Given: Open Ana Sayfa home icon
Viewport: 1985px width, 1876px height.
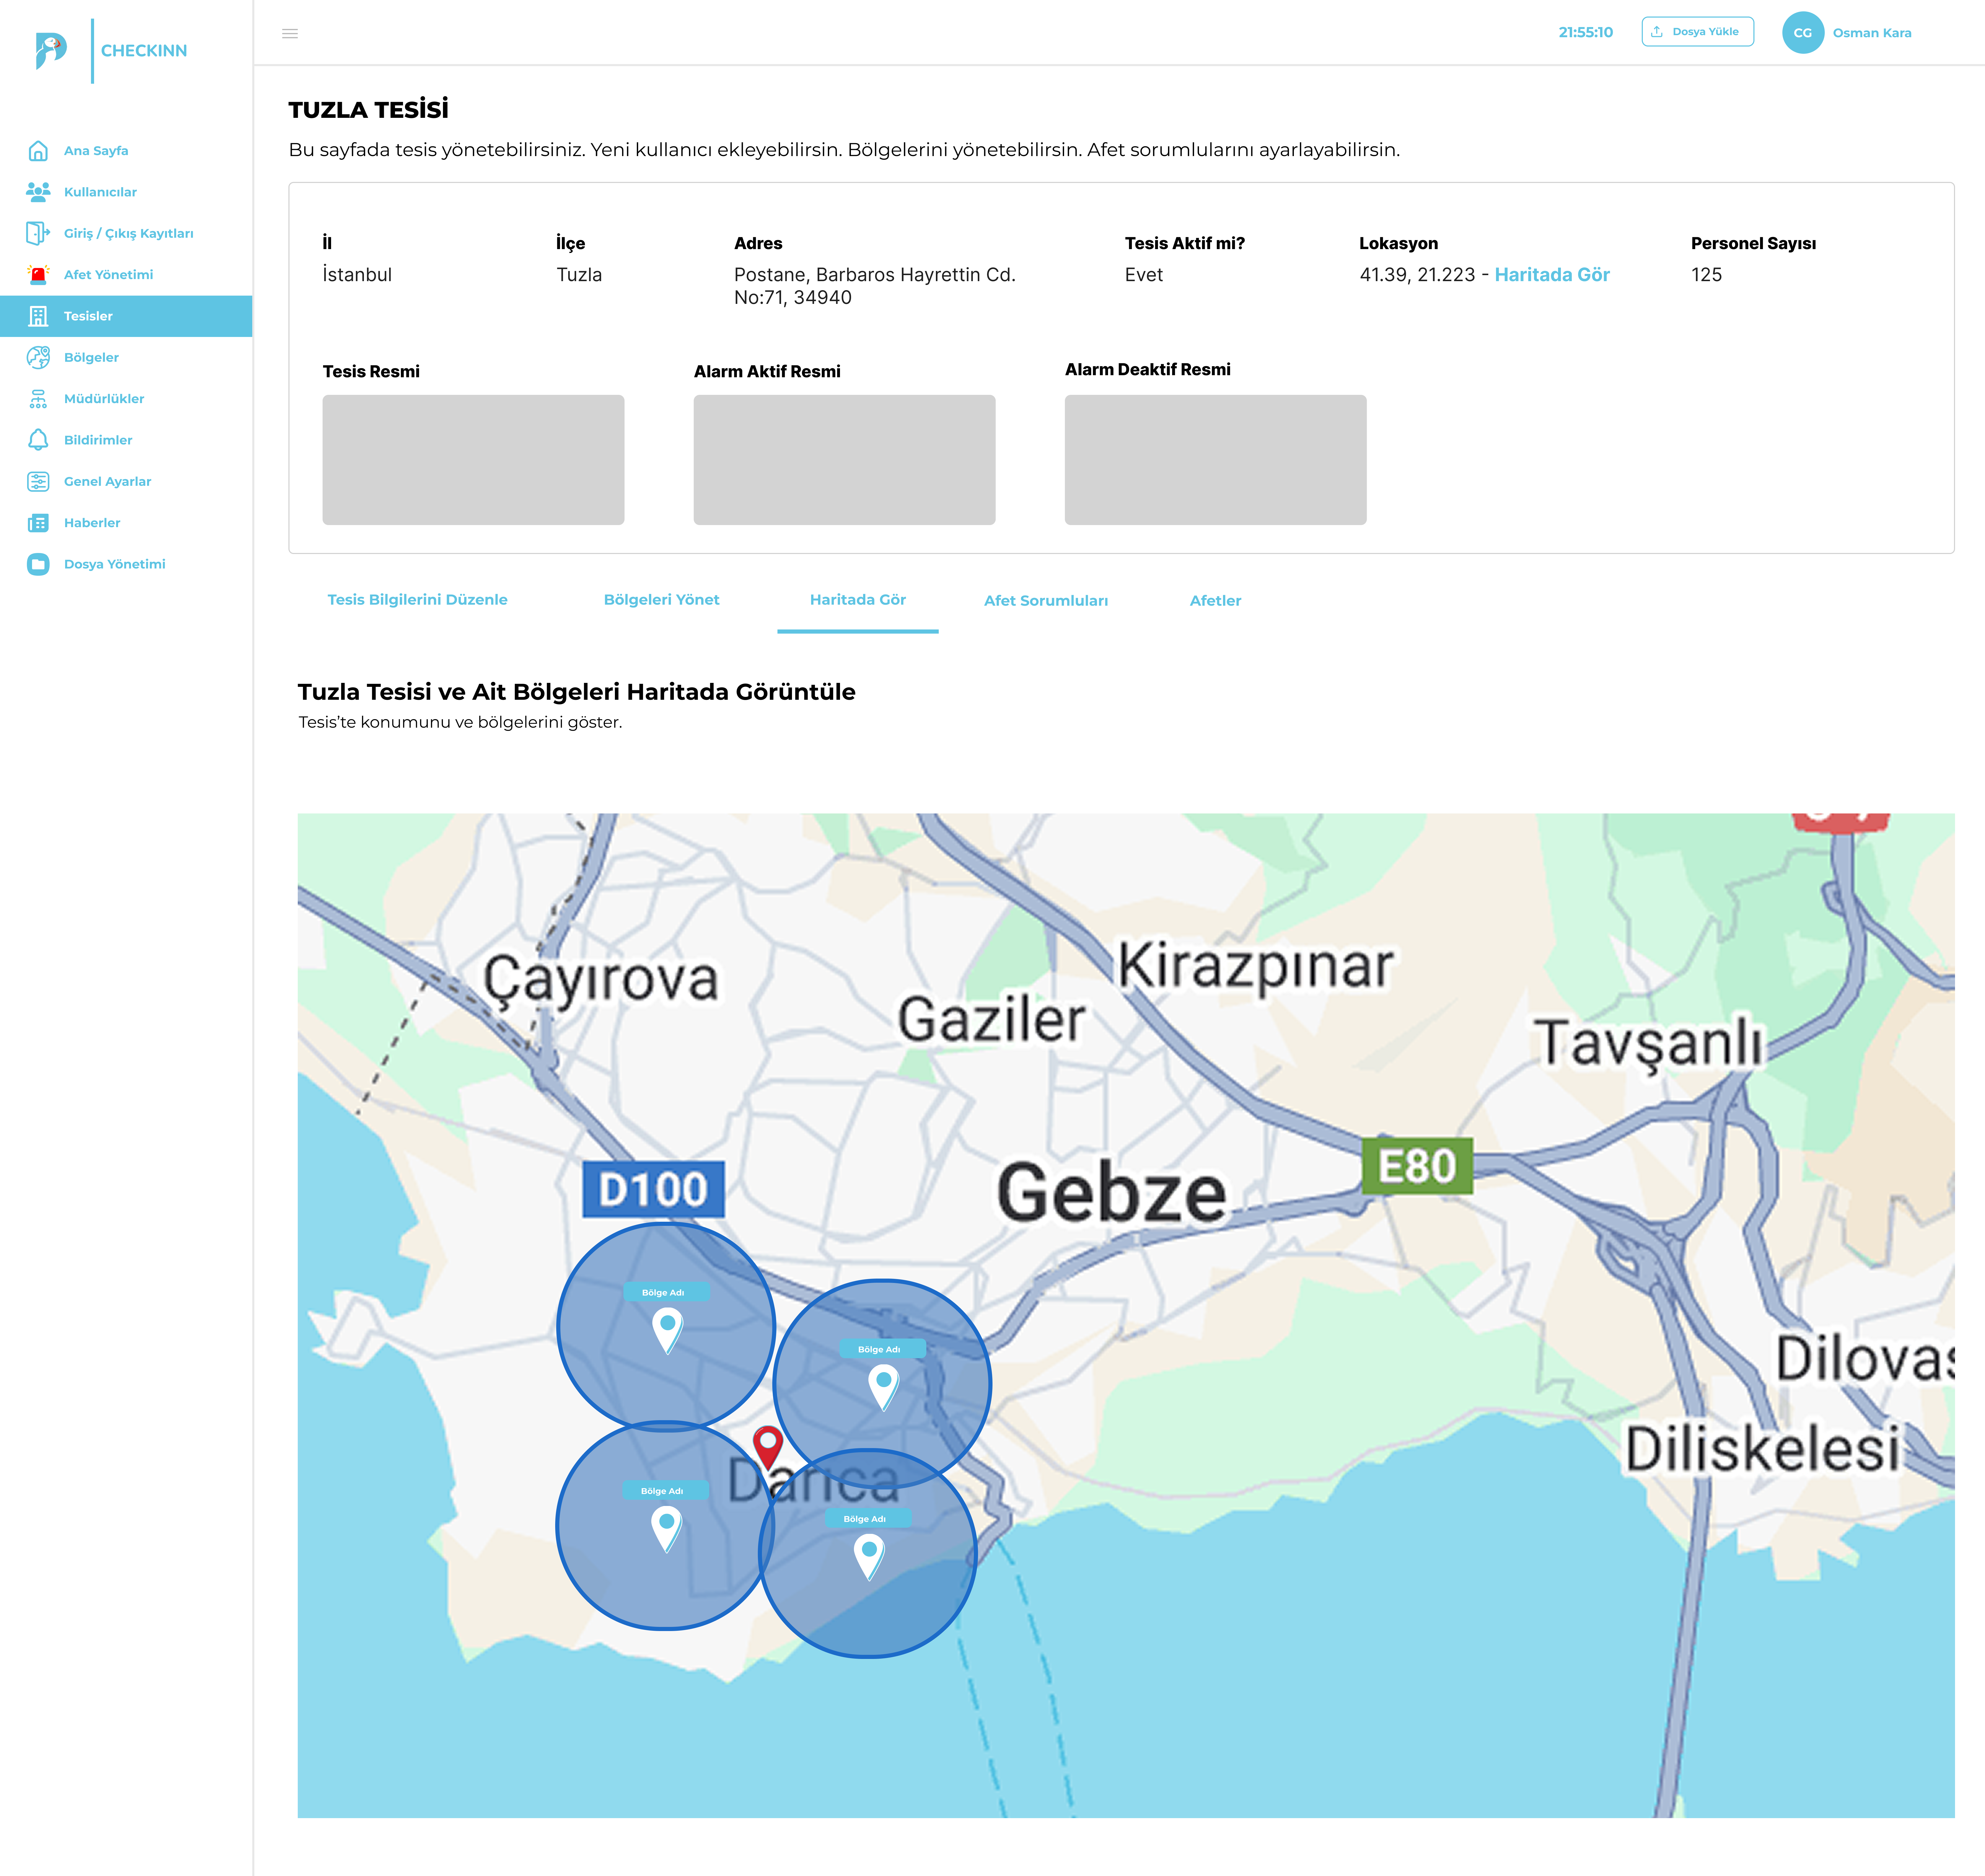Looking at the screenshot, I should coord(38,151).
